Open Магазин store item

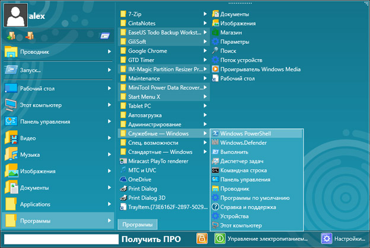click(x=227, y=33)
